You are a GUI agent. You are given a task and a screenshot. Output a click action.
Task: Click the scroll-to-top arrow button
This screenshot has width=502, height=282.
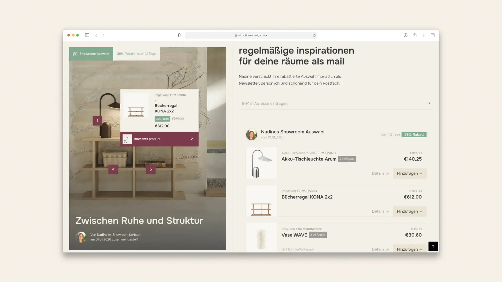[x=433, y=246]
